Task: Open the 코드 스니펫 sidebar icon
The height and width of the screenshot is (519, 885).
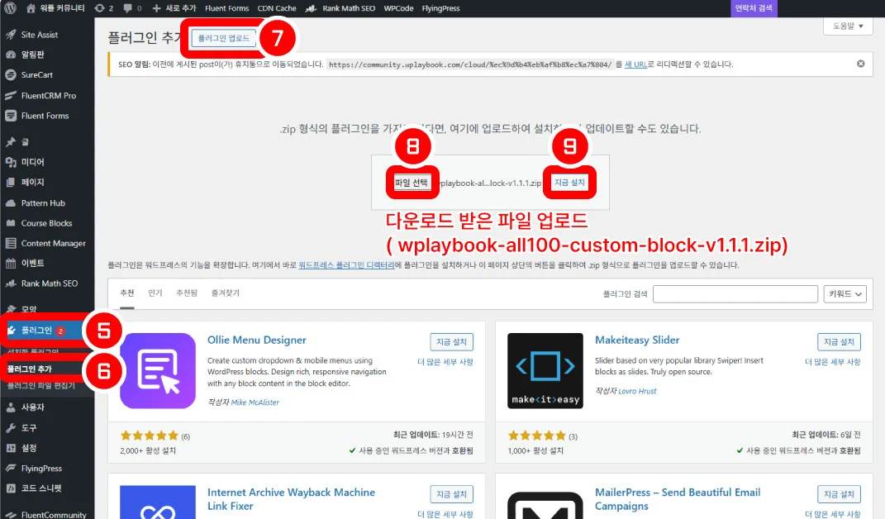Action: tap(11, 488)
